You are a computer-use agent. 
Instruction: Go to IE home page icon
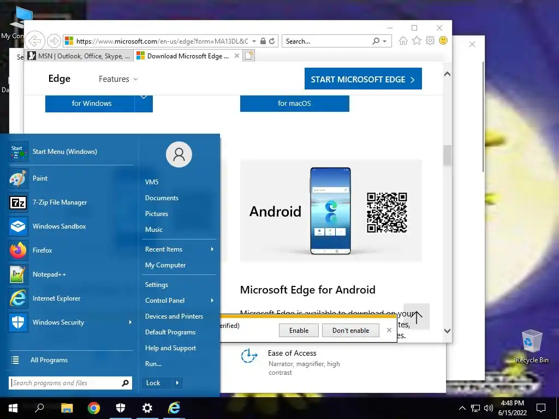pyautogui.click(x=403, y=40)
